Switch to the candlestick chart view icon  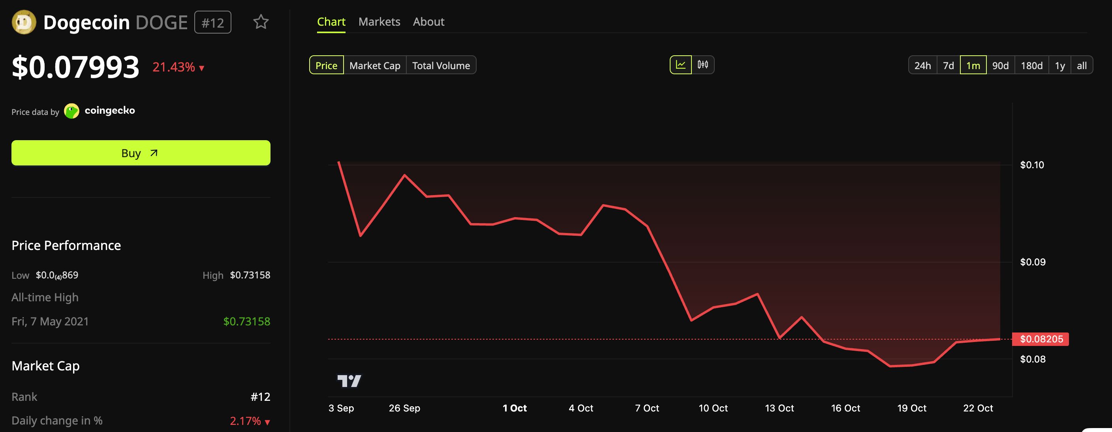tap(703, 65)
